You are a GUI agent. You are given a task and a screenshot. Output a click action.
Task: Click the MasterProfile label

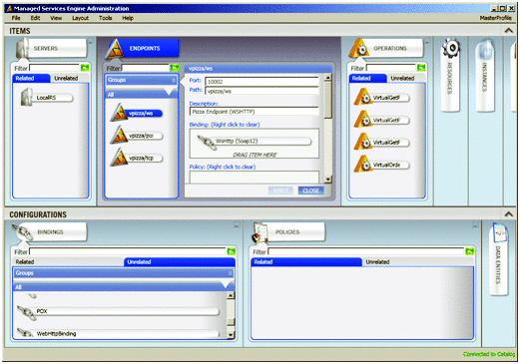[x=495, y=18]
